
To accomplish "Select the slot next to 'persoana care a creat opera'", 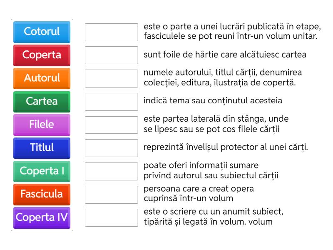I will 111,194.
